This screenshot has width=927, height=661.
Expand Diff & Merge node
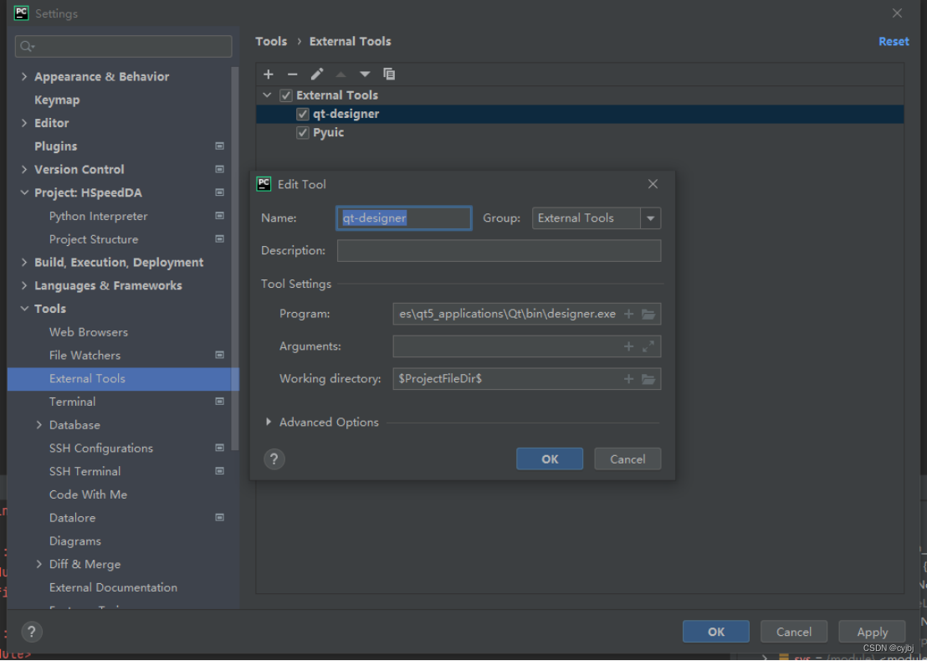coord(39,564)
